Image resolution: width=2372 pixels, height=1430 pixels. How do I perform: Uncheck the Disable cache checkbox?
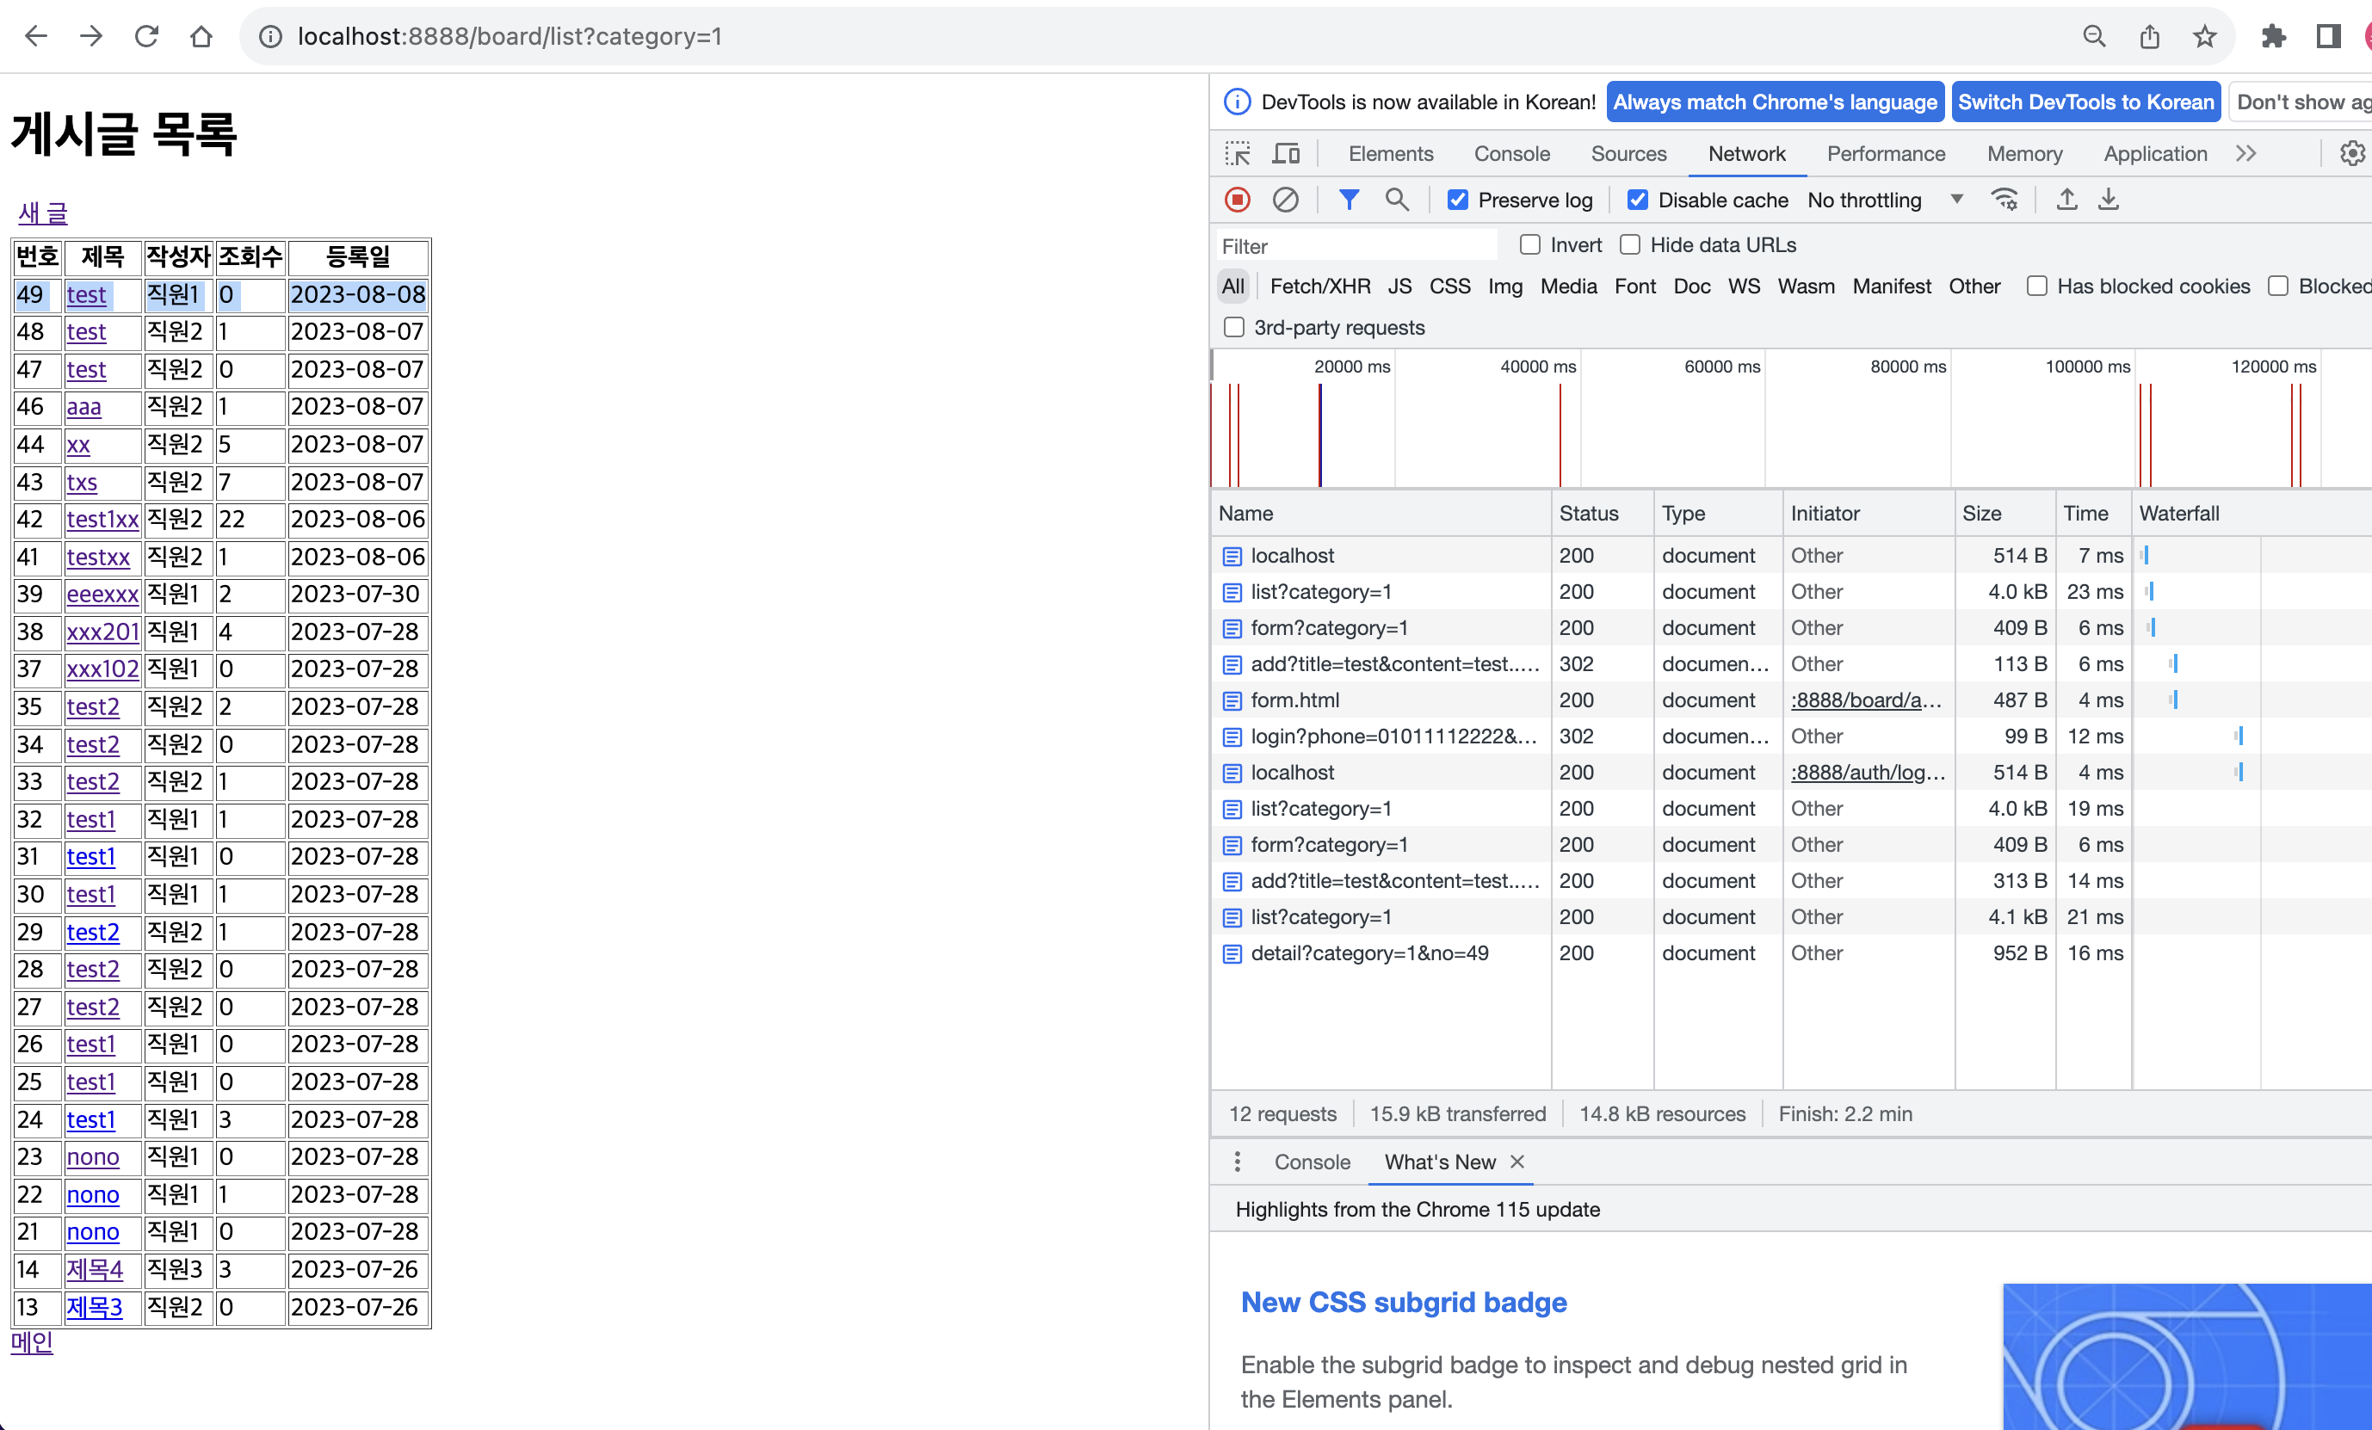(1636, 200)
